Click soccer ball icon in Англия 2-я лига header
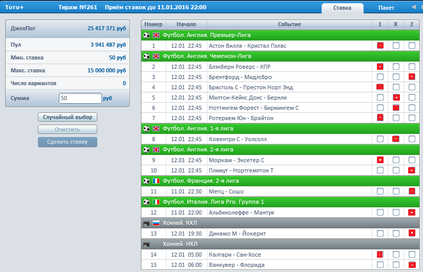This screenshot has width=423, height=272. [146, 150]
